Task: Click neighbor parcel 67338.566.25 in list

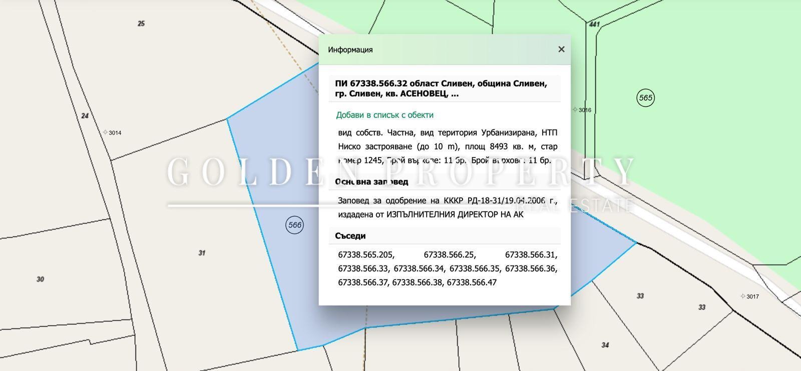Action: (450, 255)
